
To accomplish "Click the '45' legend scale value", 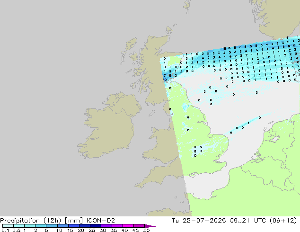I will pos(135,230).
